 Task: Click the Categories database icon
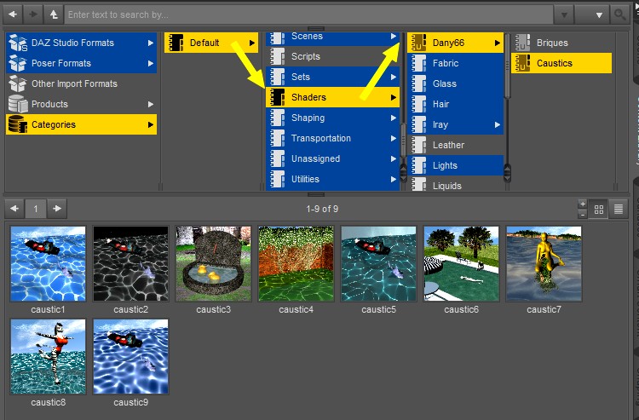(18, 124)
